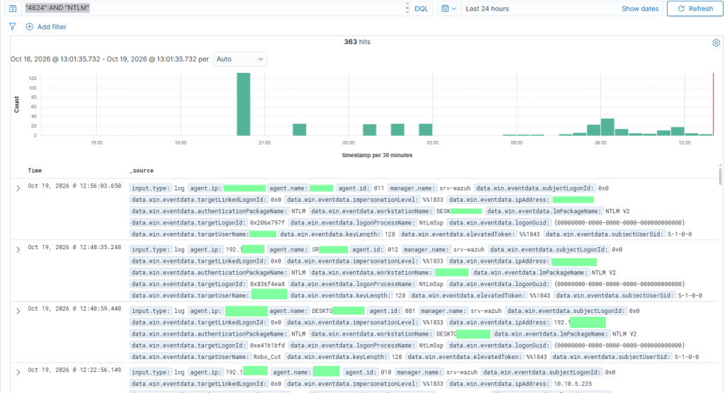725x393 pixels.
Task: Open the Auto interval dropdown
Action: click(x=240, y=59)
